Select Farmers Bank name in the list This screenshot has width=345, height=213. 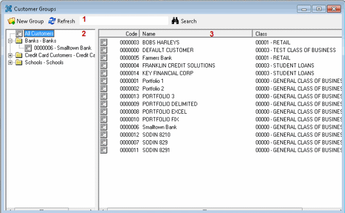[157, 58]
